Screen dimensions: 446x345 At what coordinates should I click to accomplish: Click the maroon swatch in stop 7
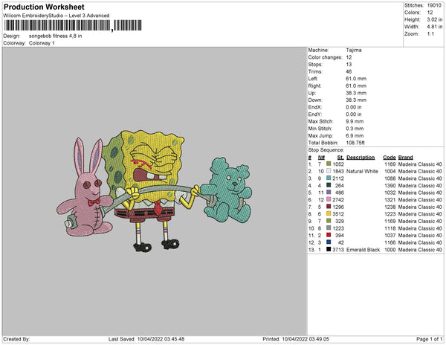329,207
